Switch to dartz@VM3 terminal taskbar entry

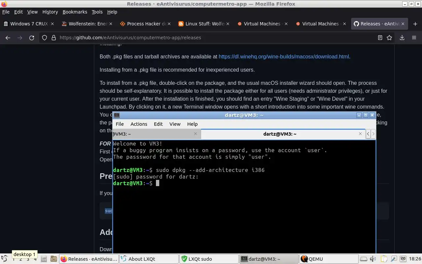tap(269, 259)
